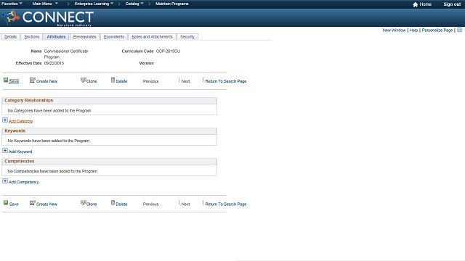The image size is (465, 261).
Task: Click the bottom Create New icon
Action: click(32, 203)
